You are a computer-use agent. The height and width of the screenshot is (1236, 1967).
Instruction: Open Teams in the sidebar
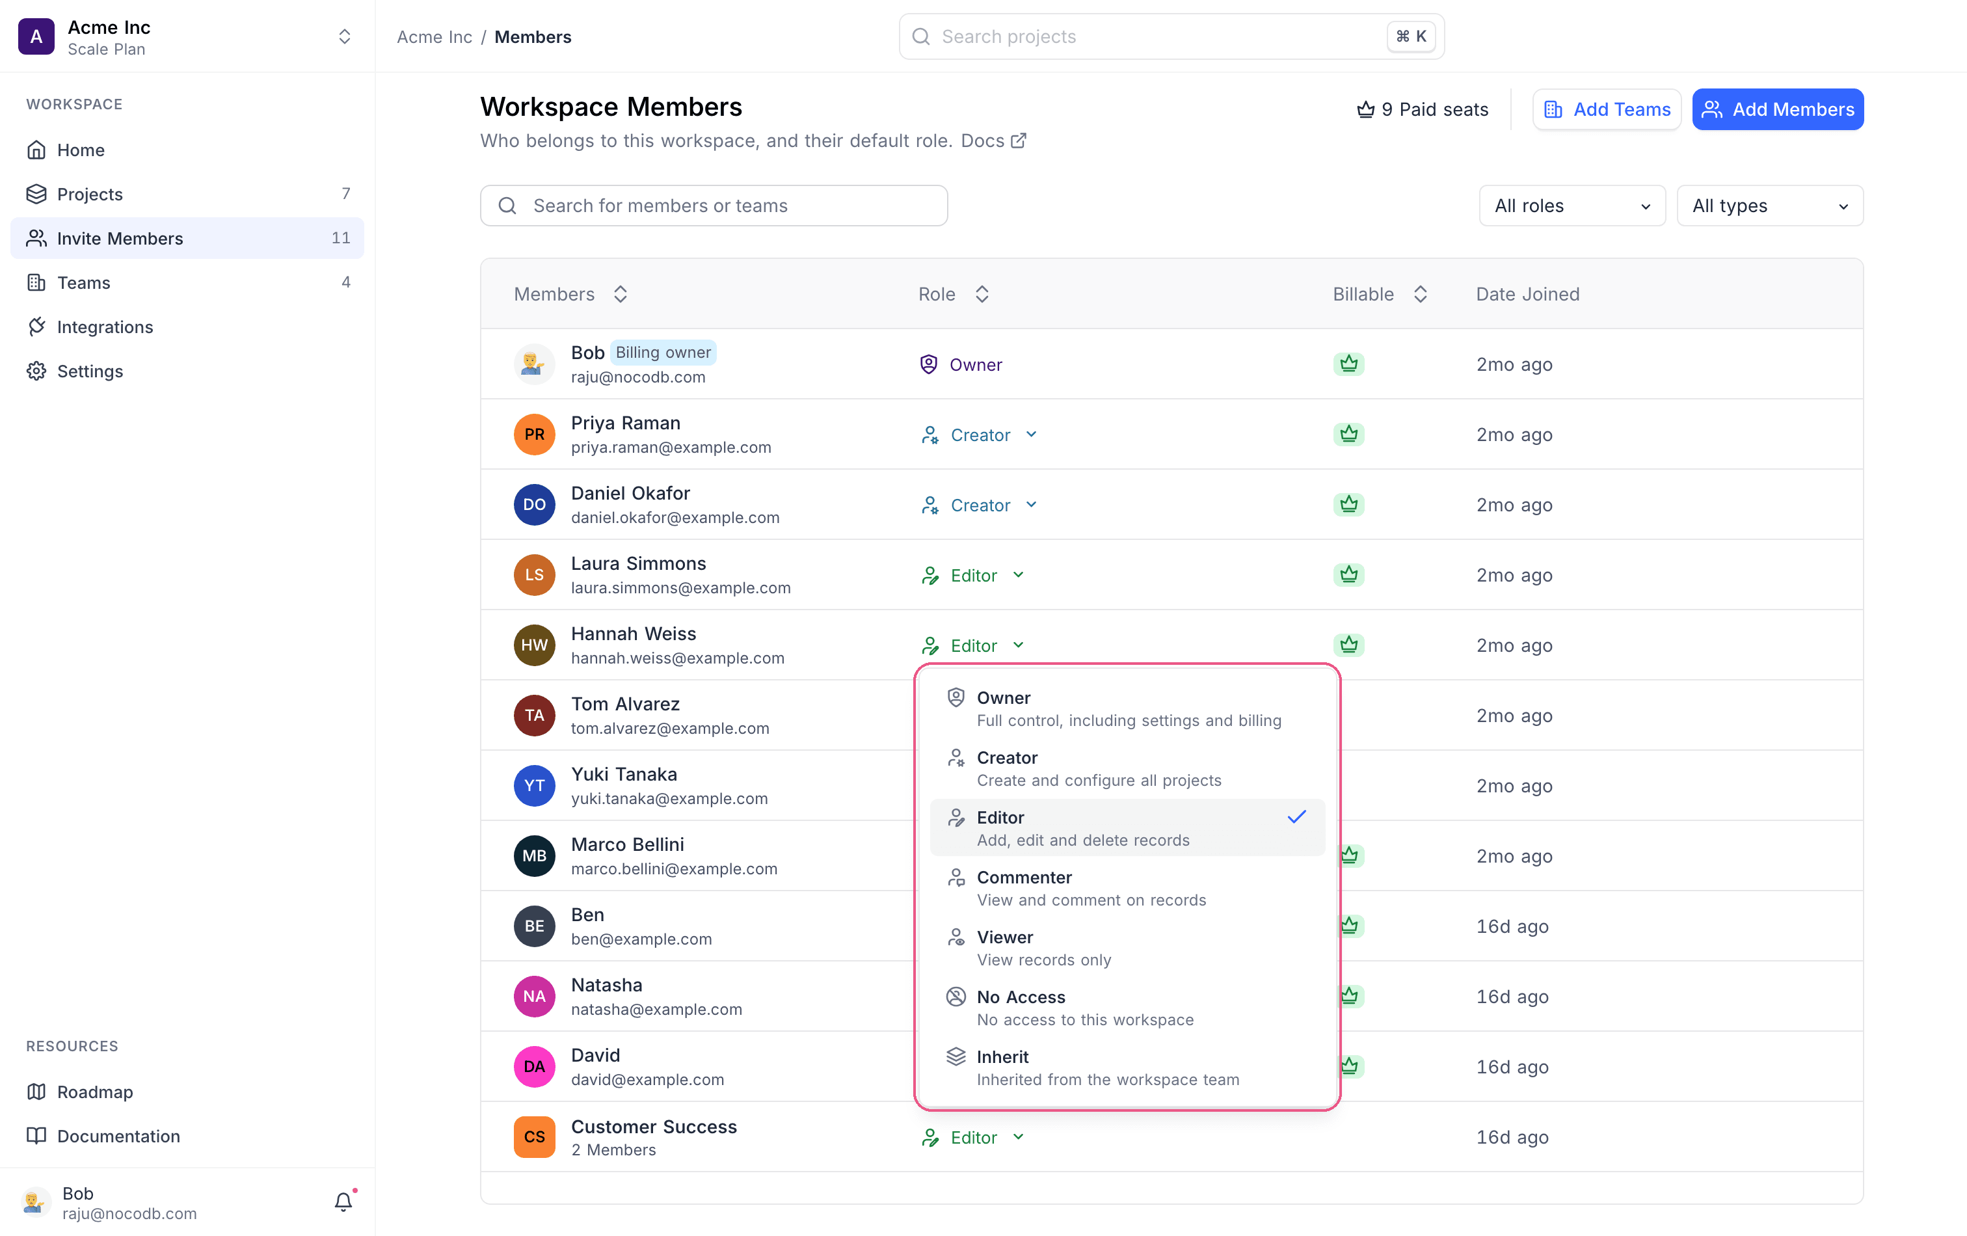click(187, 283)
